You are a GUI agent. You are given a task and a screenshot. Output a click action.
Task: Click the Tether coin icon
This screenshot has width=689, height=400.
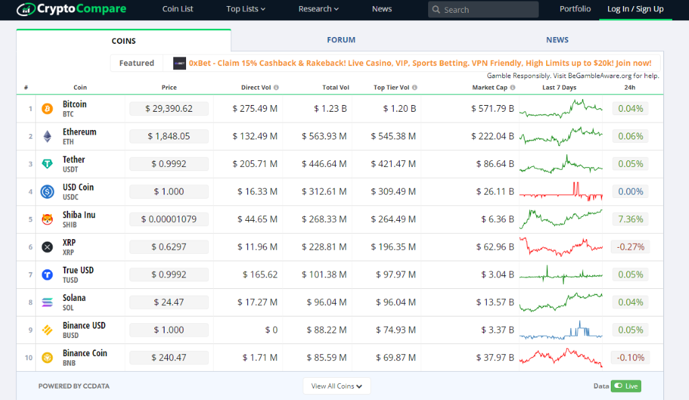coord(47,164)
